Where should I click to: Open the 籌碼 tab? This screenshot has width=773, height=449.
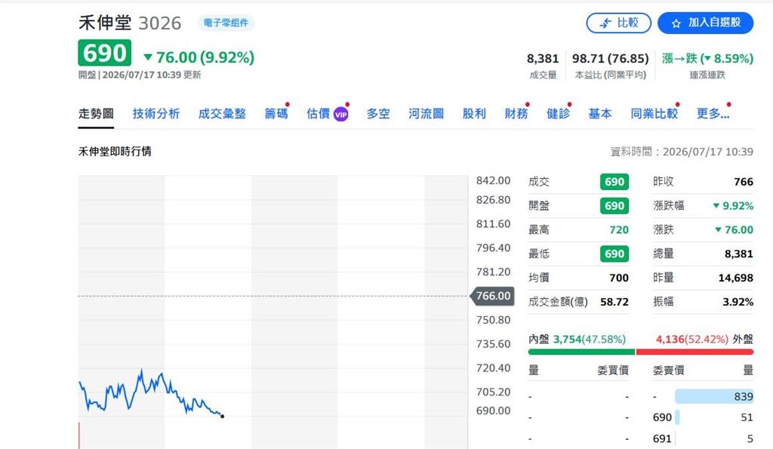(276, 113)
